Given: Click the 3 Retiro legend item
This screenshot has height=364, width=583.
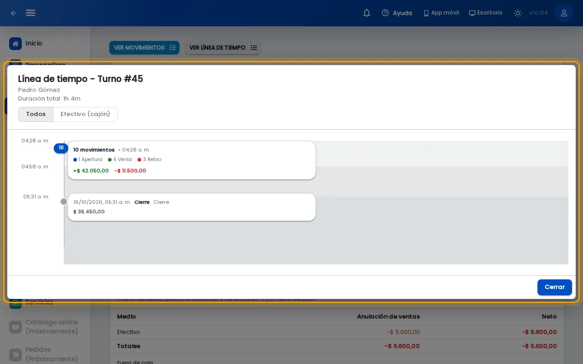Looking at the screenshot, I should (x=149, y=160).
